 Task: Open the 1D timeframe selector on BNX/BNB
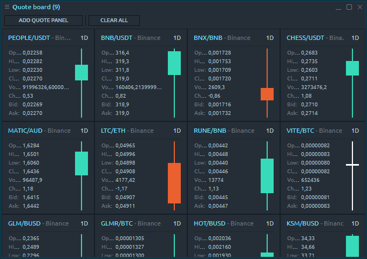(x=270, y=38)
